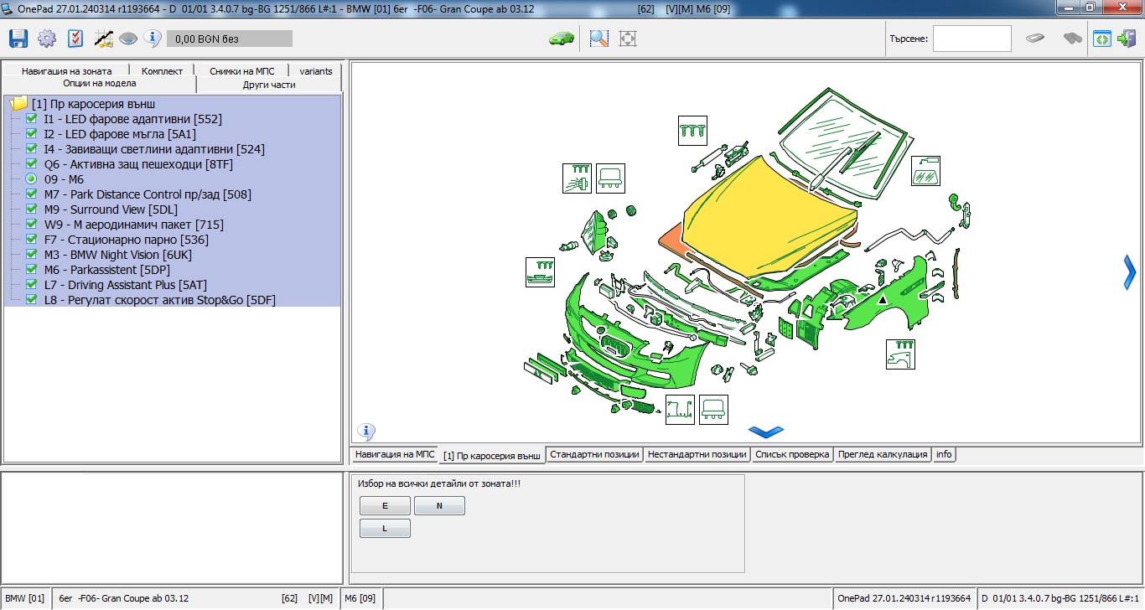
Task: Open settings with the gear icon
Action: (47, 39)
